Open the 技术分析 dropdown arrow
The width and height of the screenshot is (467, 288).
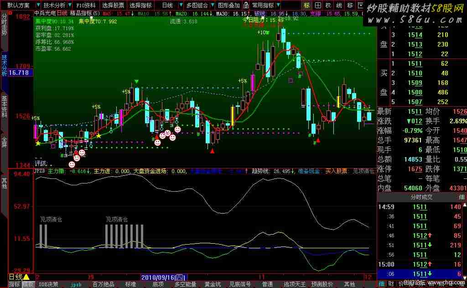(70, 5)
